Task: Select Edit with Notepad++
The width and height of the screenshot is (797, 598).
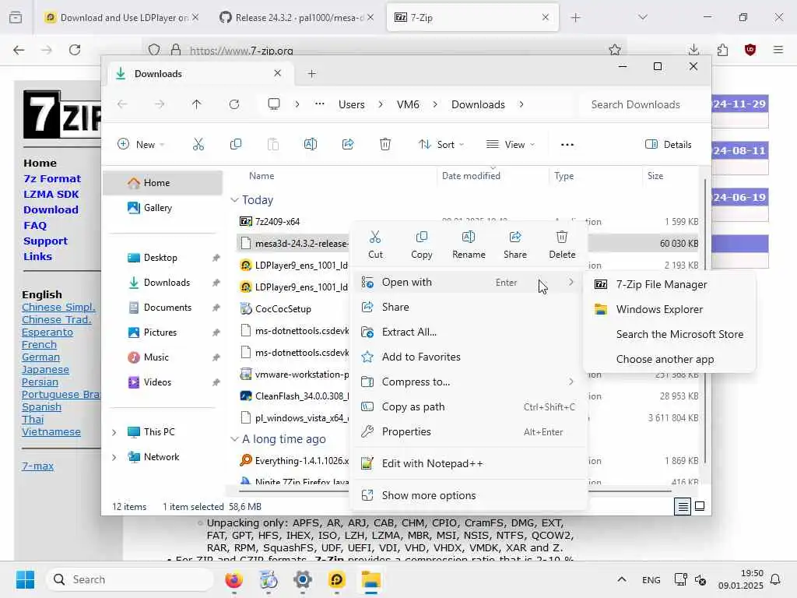Action: coord(468,463)
